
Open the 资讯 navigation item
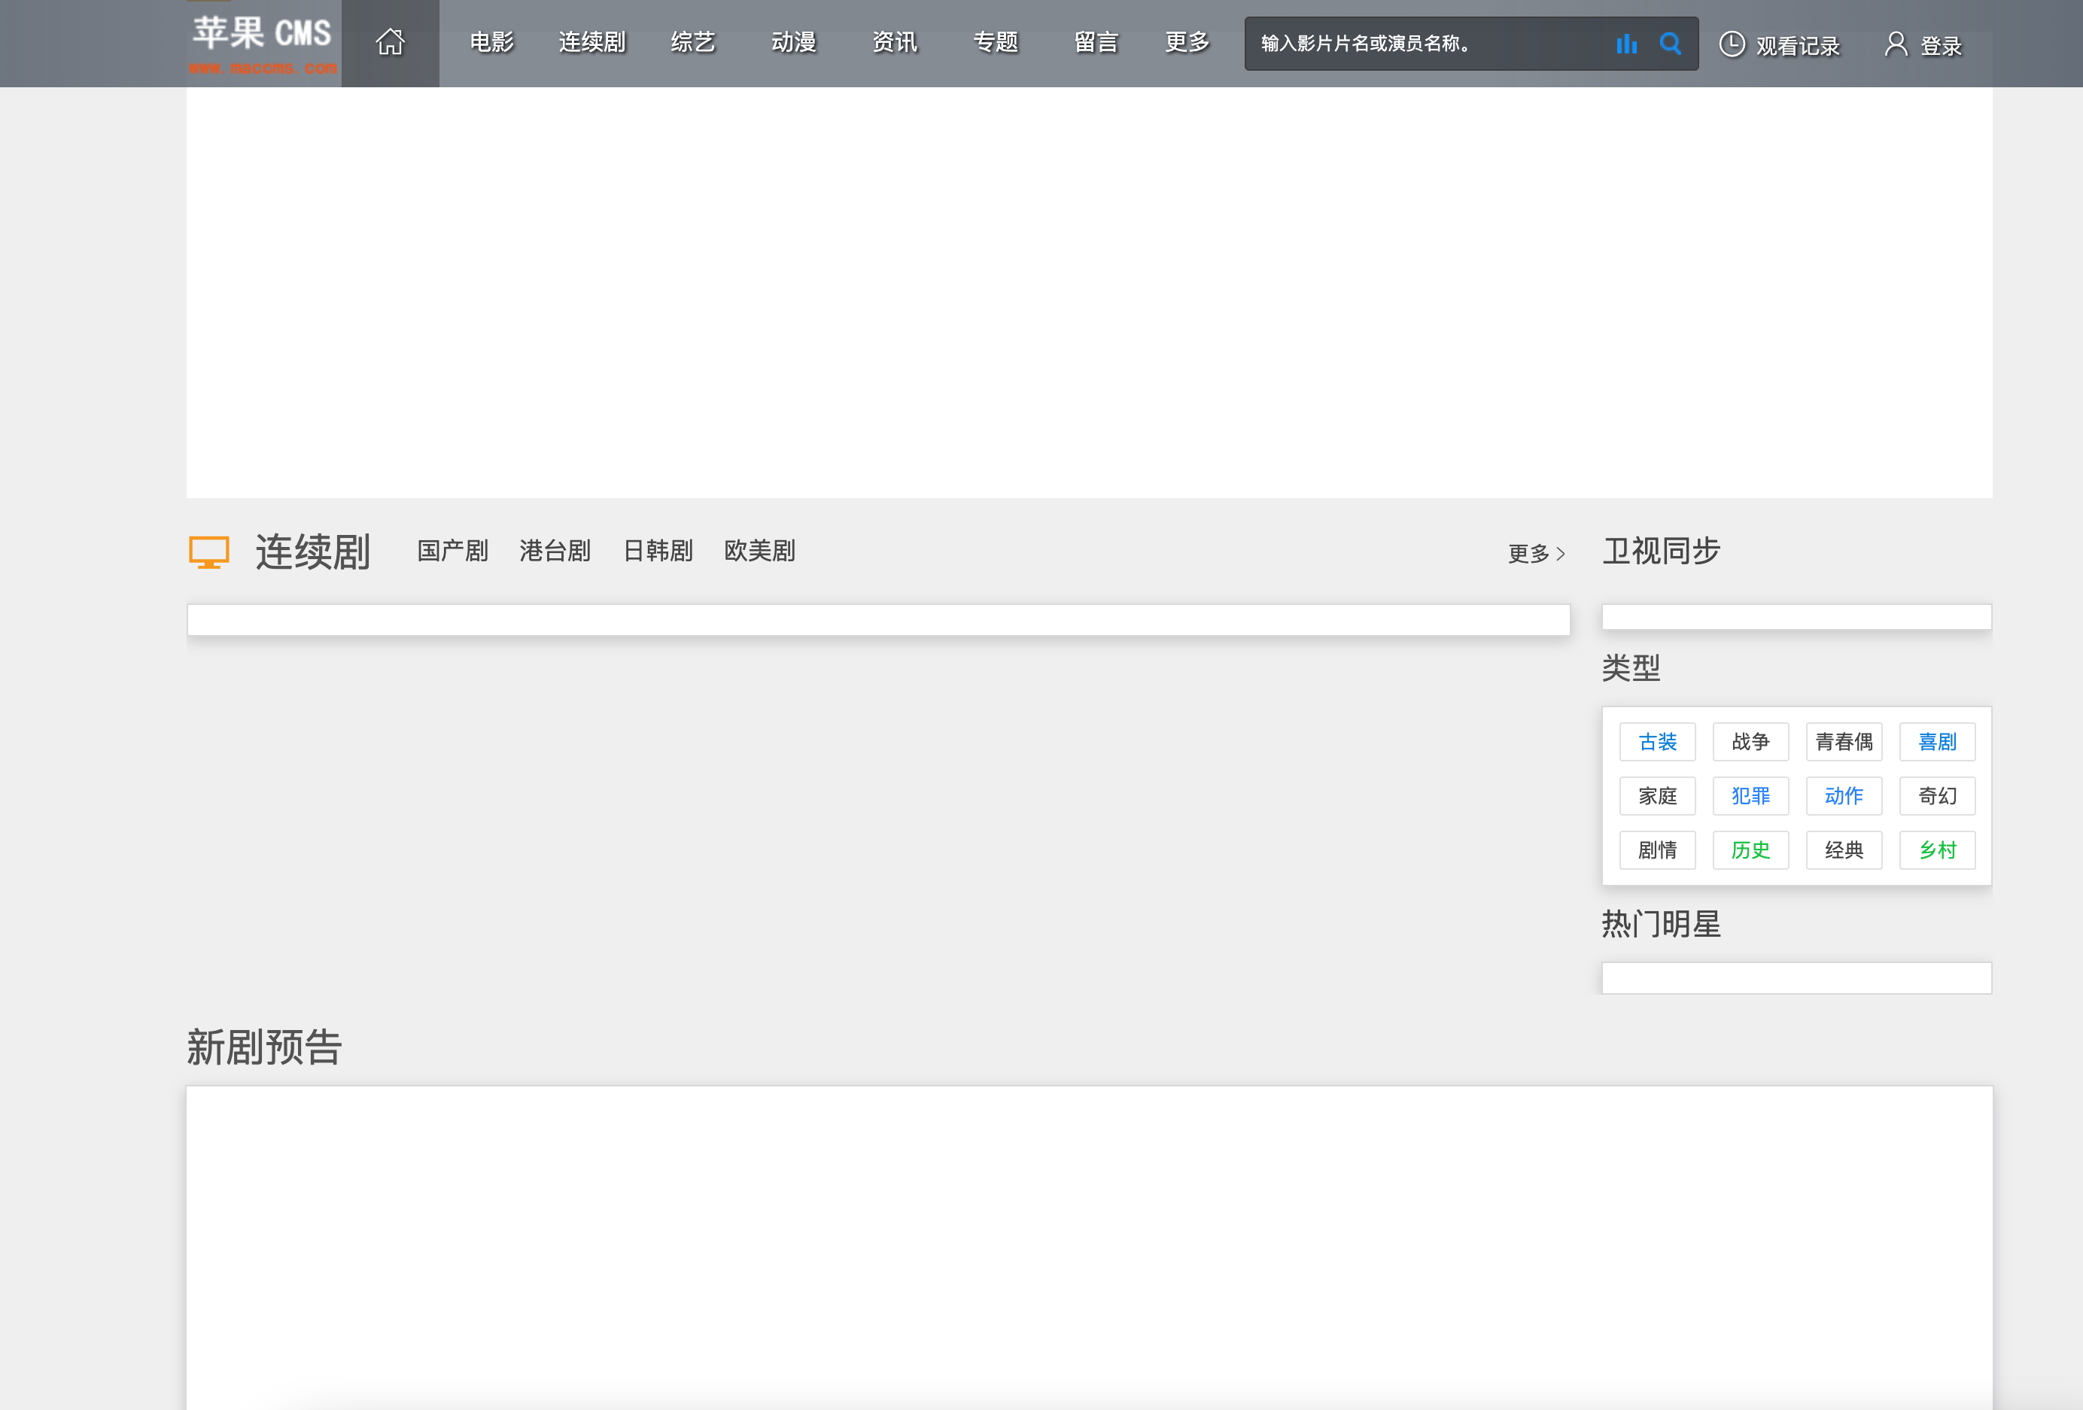click(x=895, y=42)
